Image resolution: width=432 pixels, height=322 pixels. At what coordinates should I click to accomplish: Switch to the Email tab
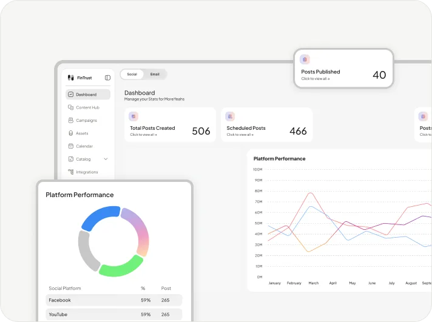coord(155,75)
